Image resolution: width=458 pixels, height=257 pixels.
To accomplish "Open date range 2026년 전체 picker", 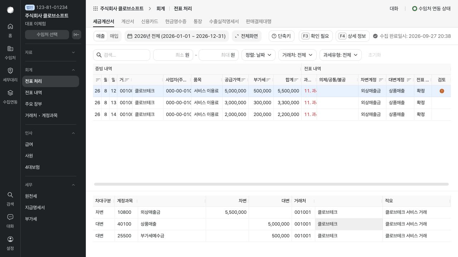I will 177,36.
